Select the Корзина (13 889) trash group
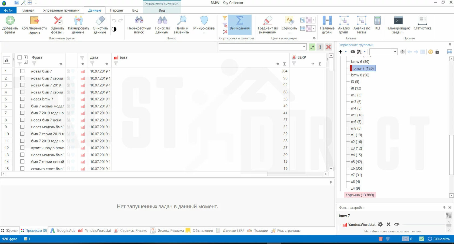 click(x=359, y=195)
